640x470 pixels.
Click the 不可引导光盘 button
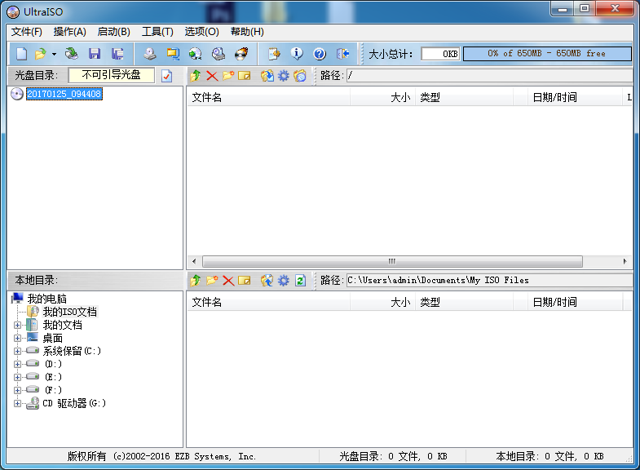(x=112, y=75)
